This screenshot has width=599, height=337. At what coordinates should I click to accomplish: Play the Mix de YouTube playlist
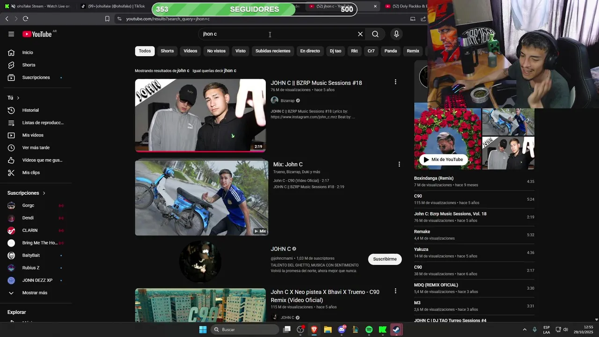[443, 160]
